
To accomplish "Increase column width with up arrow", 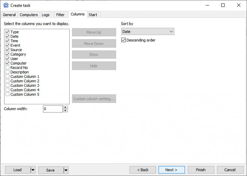I will click(x=65, y=107).
